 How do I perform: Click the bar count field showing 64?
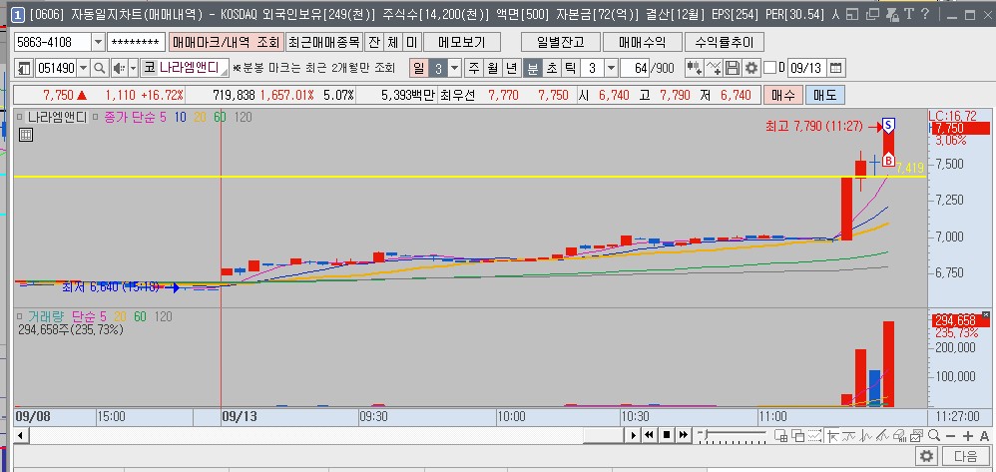point(634,68)
